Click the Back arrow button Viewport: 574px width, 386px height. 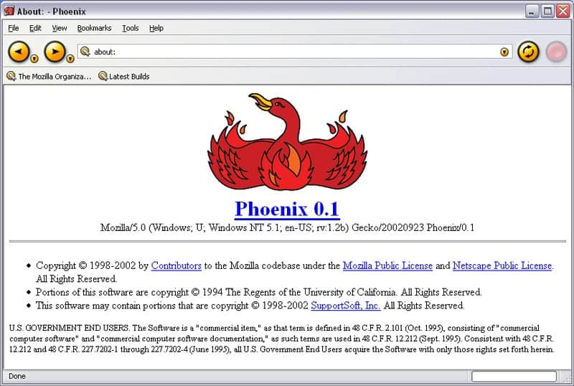(18, 51)
